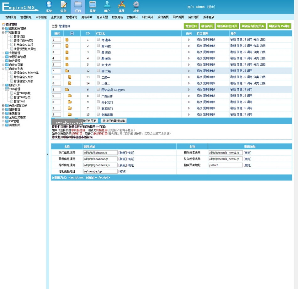Open 批量设置栏目属性 in sidebar tree

coord(25,49)
